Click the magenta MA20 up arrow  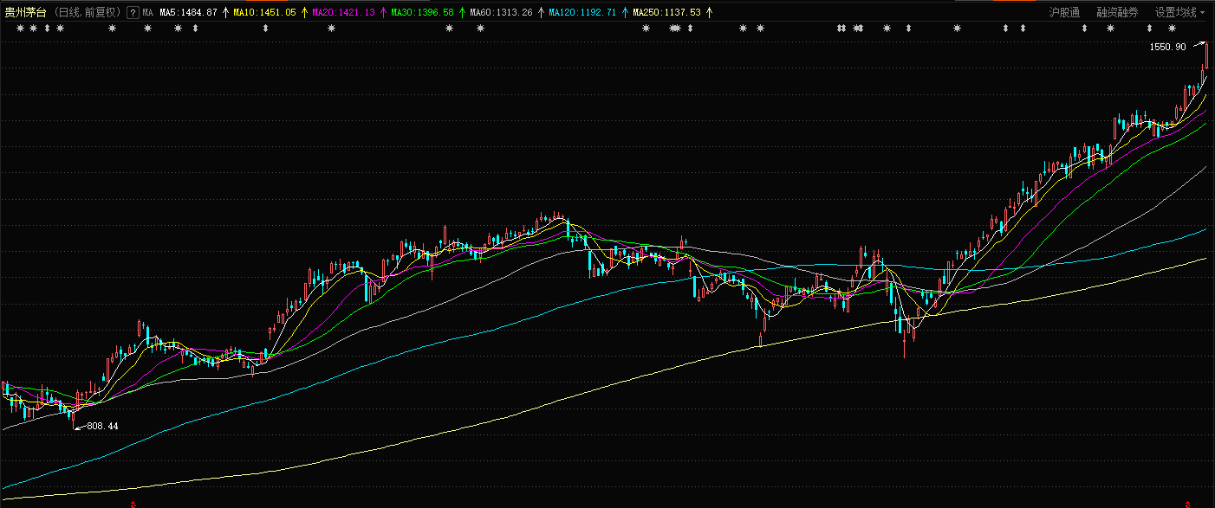(x=384, y=13)
